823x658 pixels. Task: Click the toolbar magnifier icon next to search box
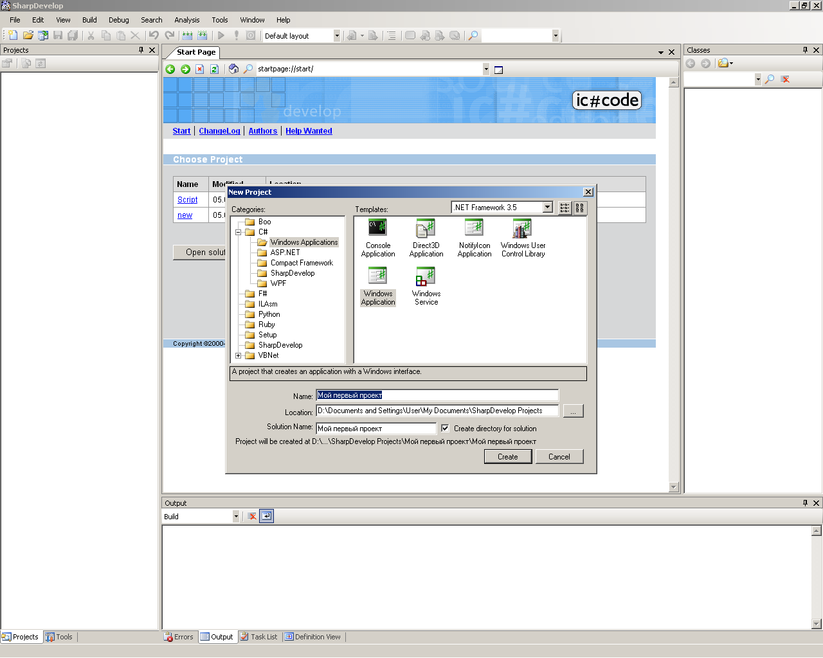pos(473,35)
